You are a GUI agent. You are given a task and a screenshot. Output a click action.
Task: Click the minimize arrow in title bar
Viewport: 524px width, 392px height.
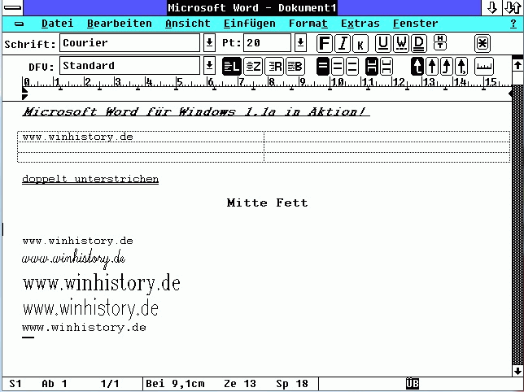coord(492,7)
